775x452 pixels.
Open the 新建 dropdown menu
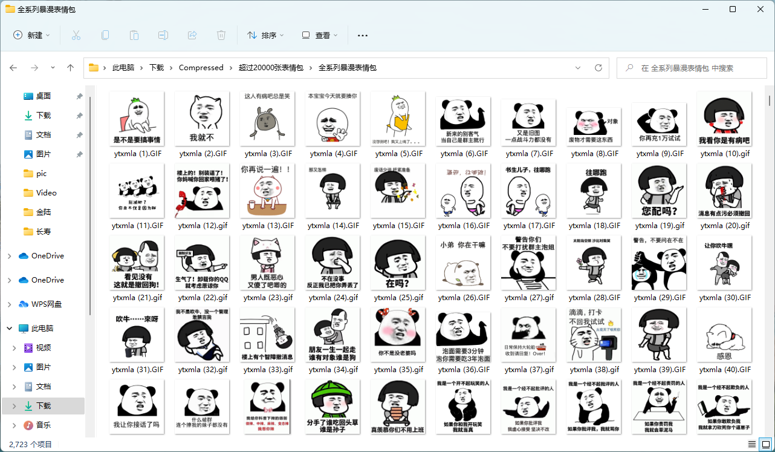tap(31, 35)
